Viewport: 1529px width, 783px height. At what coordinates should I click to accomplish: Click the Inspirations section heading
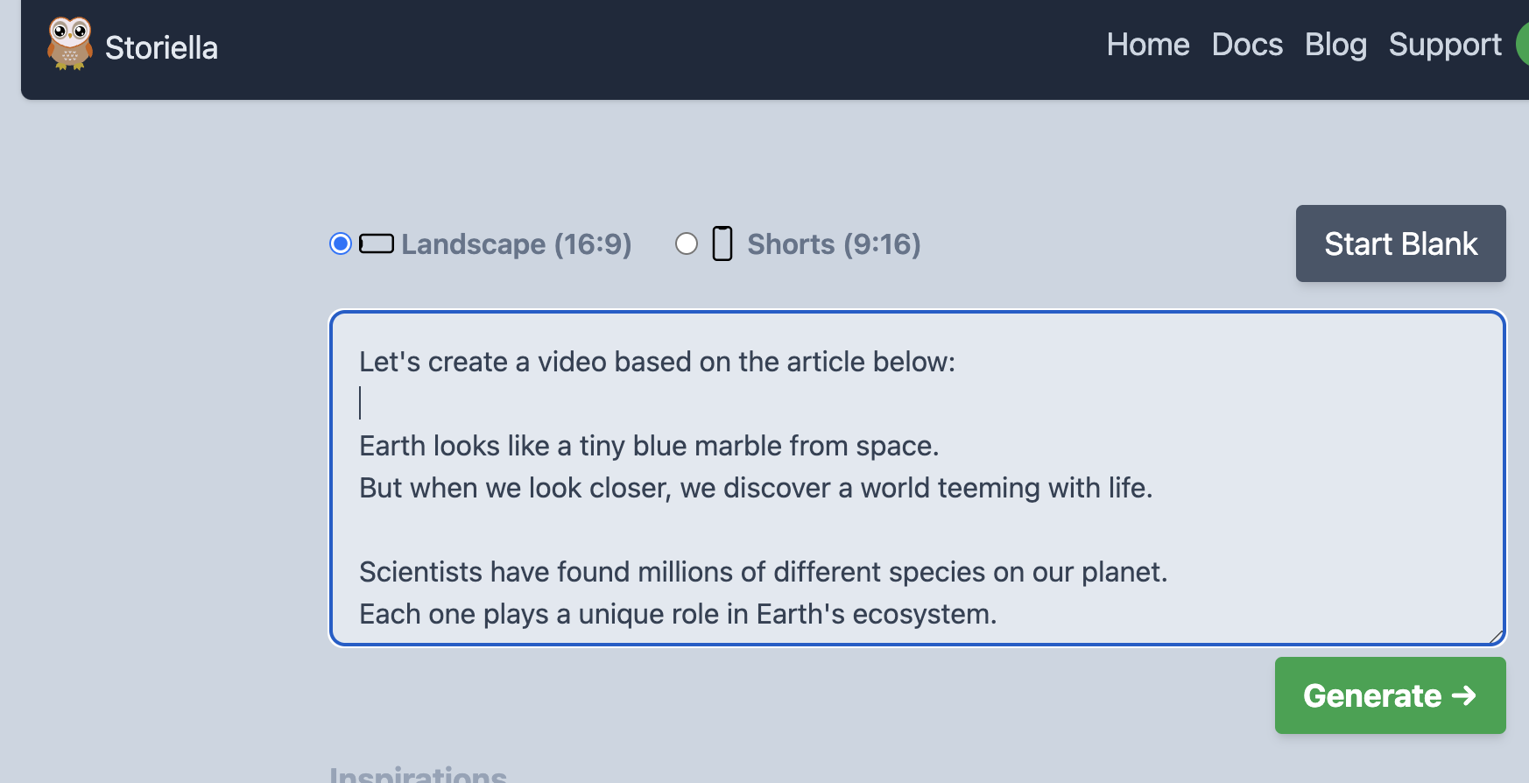418,774
